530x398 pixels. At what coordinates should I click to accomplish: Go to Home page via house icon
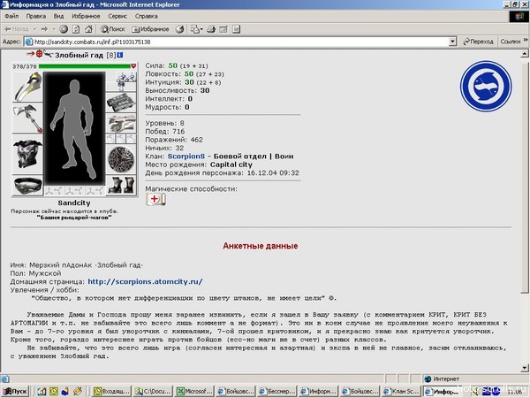pyautogui.click(x=88, y=29)
